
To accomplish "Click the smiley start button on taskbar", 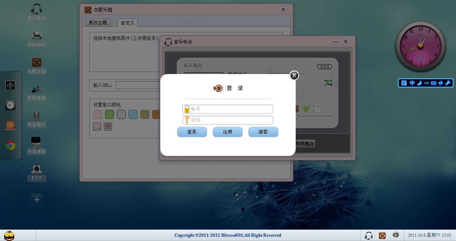I will click(x=9, y=235).
